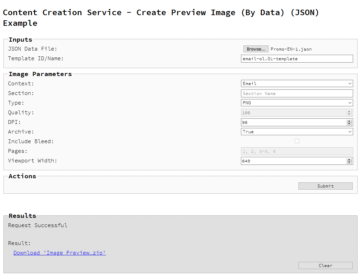Click the Quality down stepper arrow
The width and height of the screenshot is (361, 277).
[x=349, y=114]
